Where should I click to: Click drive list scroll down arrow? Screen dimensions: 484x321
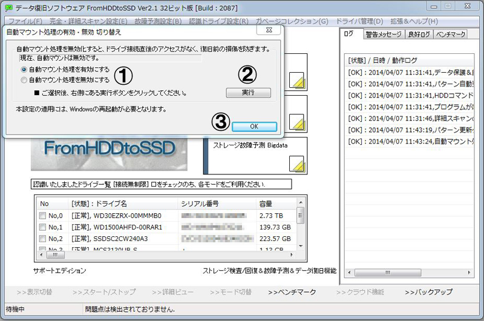[301, 247]
